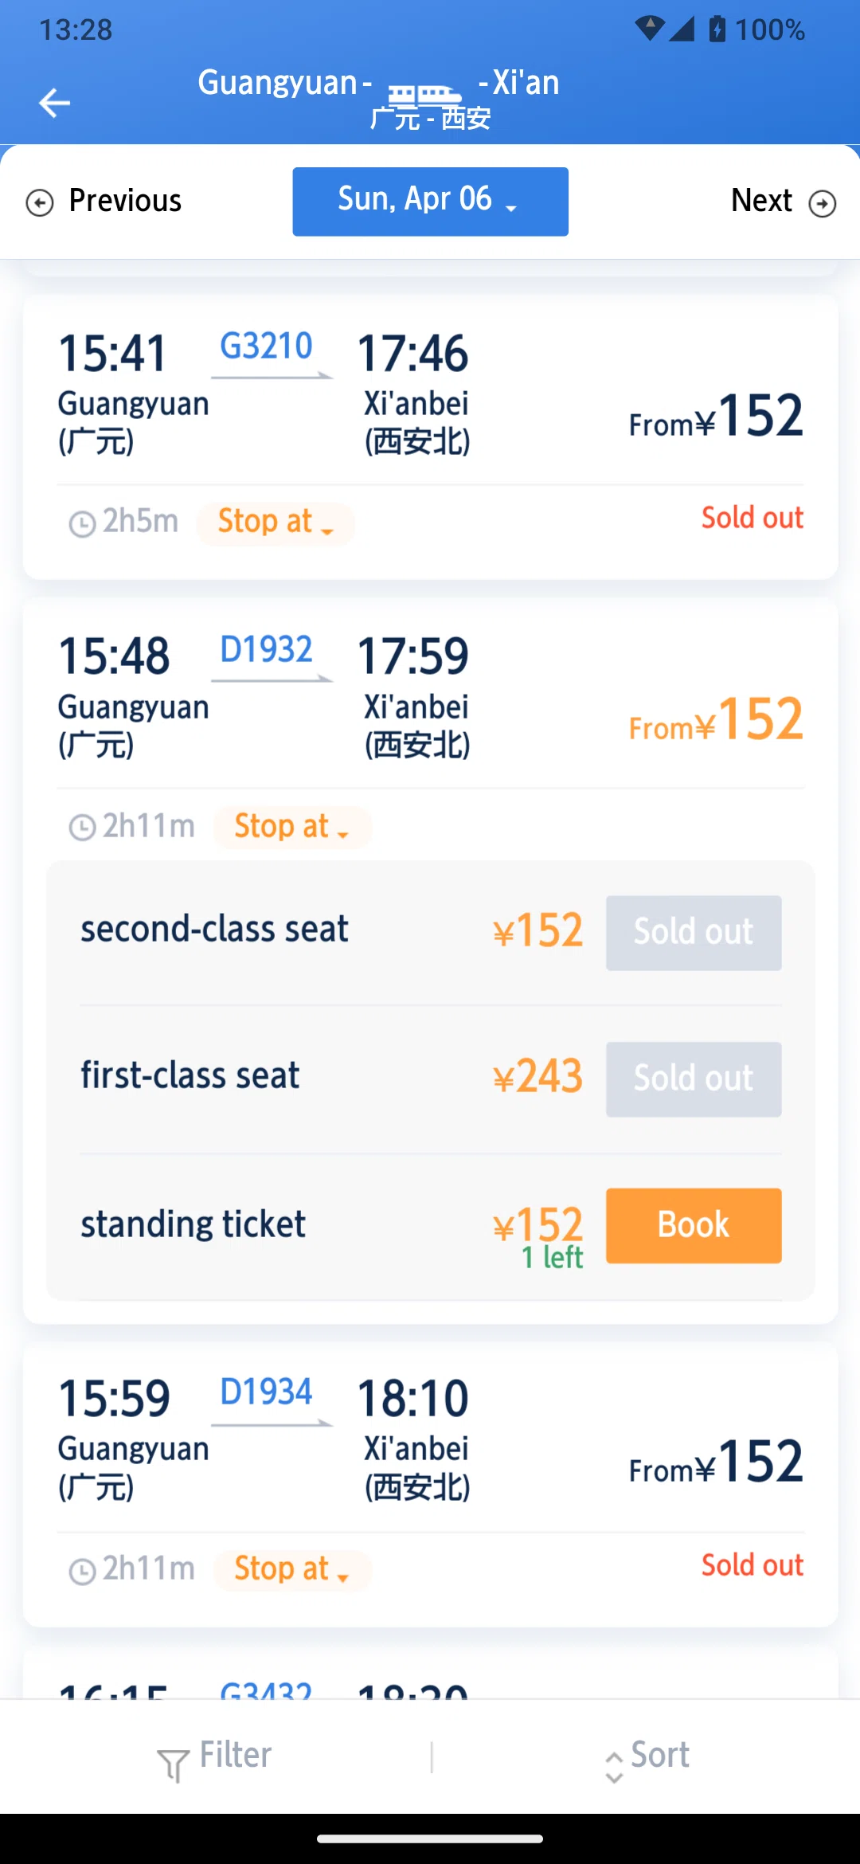
Task: Open the Filter funnel icon
Action: click(173, 1764)
